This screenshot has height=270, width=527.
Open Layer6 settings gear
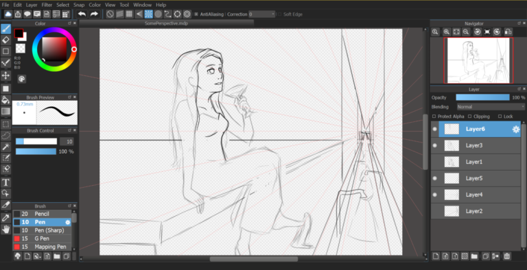point(515,130)
